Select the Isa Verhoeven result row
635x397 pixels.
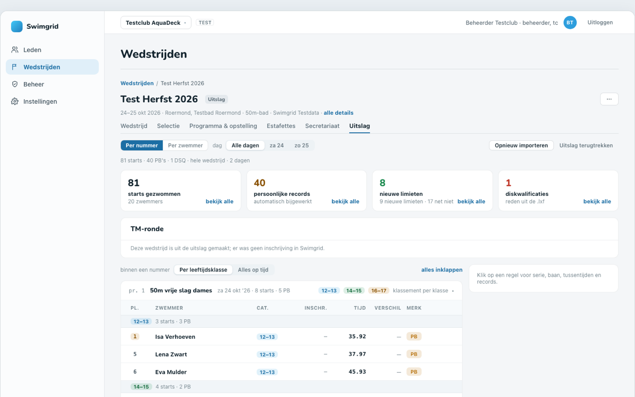tap(292, 337)
